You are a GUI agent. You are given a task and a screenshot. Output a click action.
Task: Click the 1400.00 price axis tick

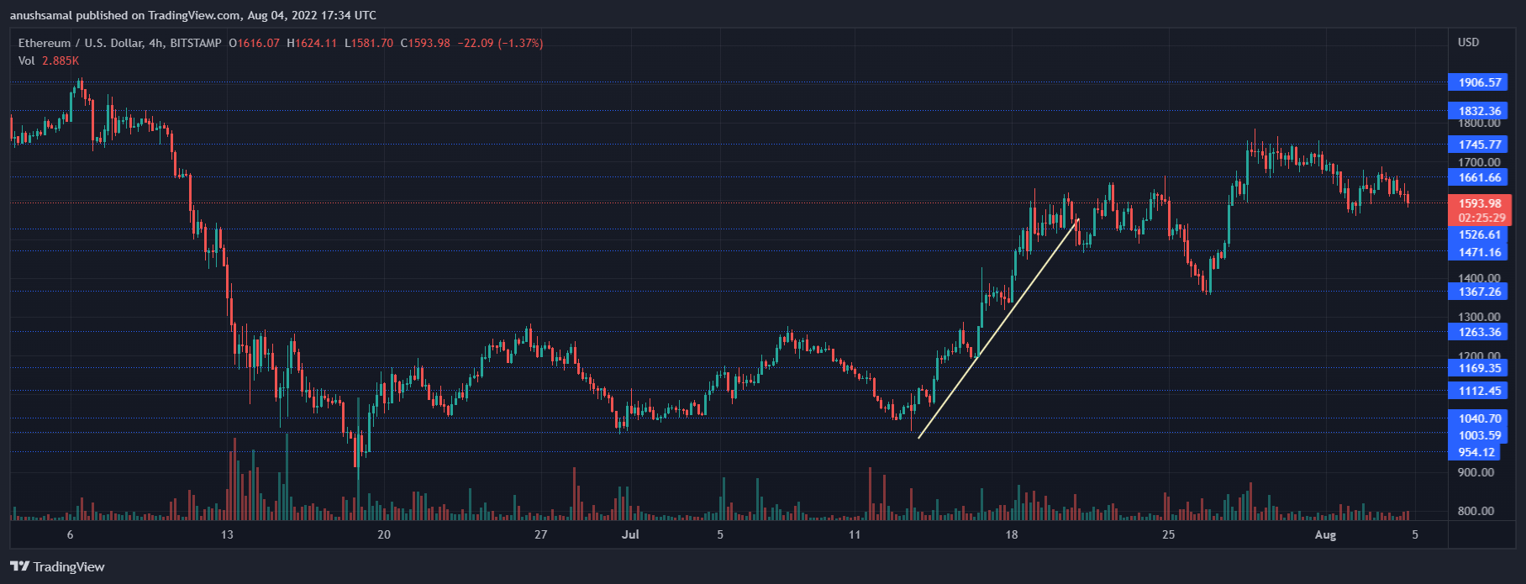pyautogui.click(x=1479, y=278)
